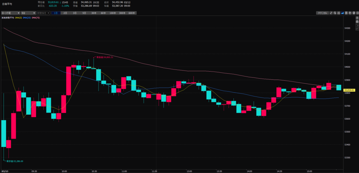Select the pencil drawing tool icon
The image size is (359, 173).
click(331, 13)
